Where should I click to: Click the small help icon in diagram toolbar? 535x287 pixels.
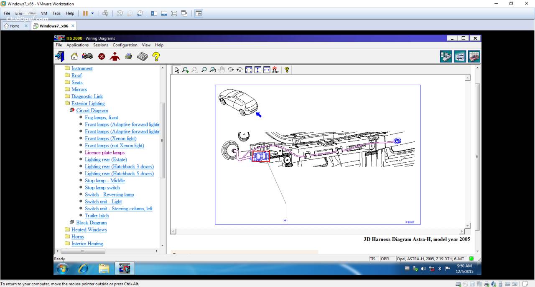click(x=287, y=70)
